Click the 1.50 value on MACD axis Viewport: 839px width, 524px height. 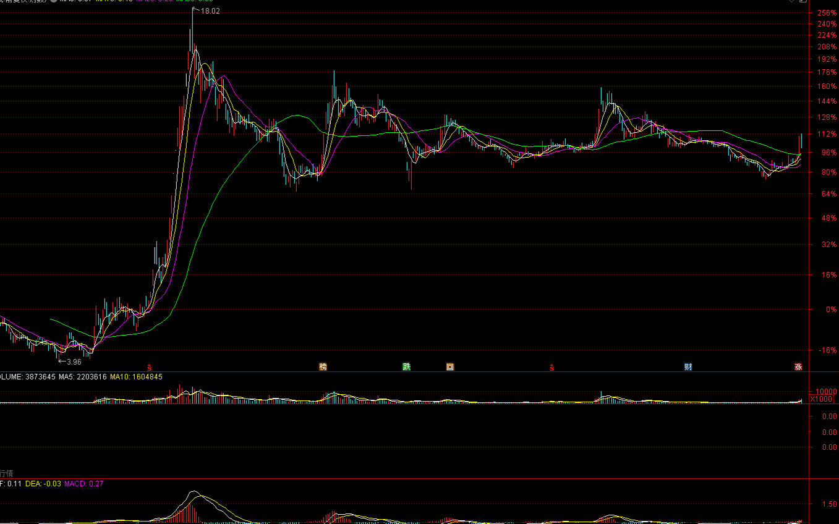click(x=829, y=504)
